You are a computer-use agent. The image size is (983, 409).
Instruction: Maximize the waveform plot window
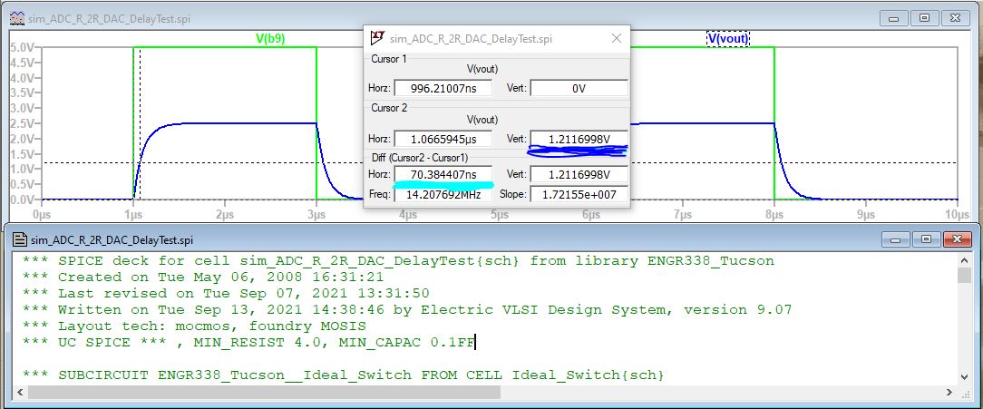(x=925, y=17)
